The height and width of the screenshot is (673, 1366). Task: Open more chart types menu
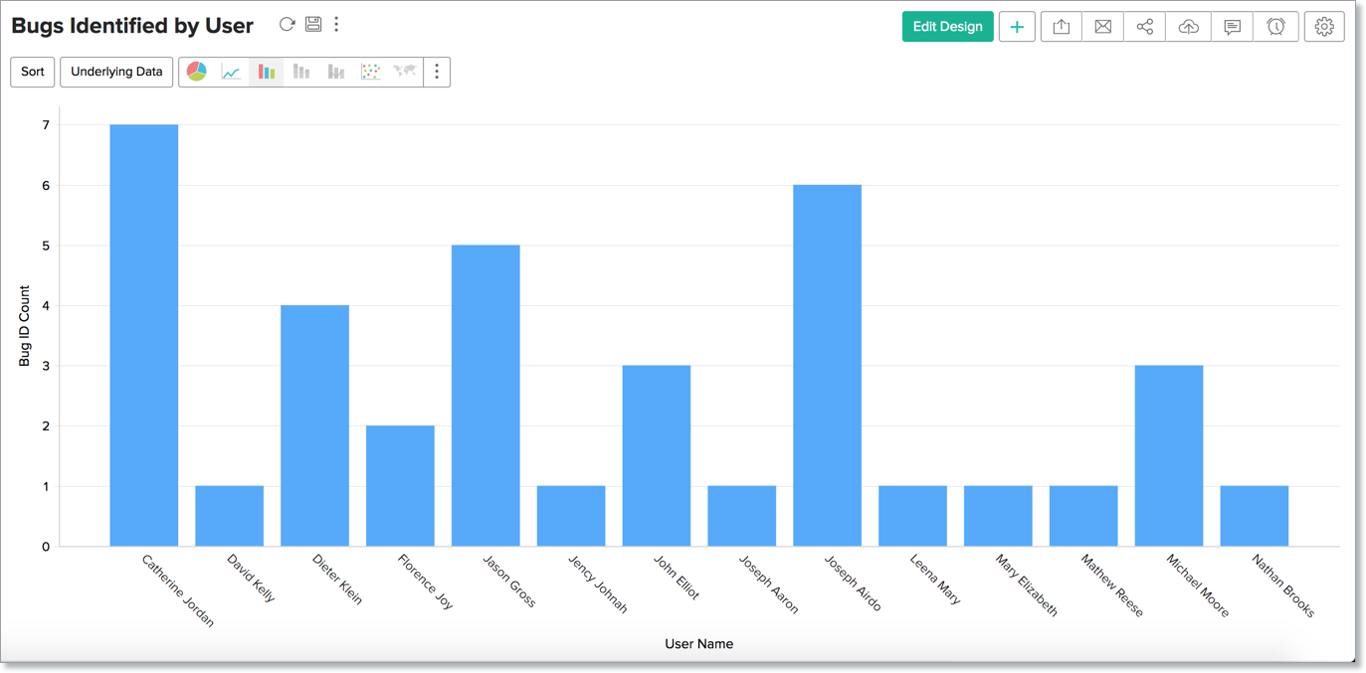tap(437, 72)
